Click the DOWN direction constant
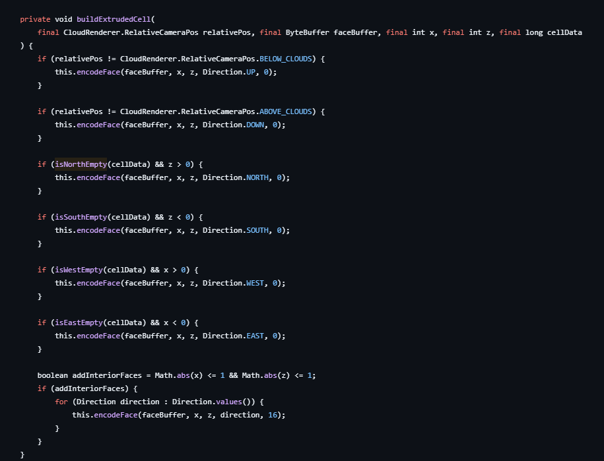 [255, 125]
